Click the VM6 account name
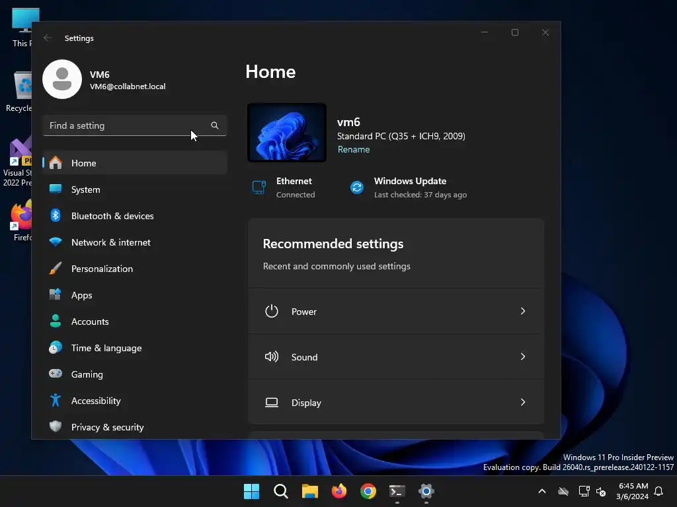677x507 pixels. click(x=99, y=75)
